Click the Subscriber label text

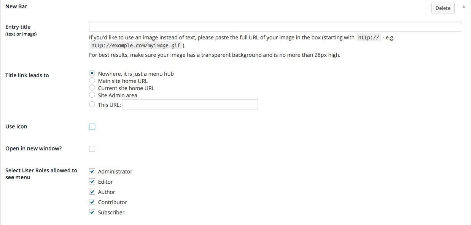pyautogui.click(x=111, y=212)
